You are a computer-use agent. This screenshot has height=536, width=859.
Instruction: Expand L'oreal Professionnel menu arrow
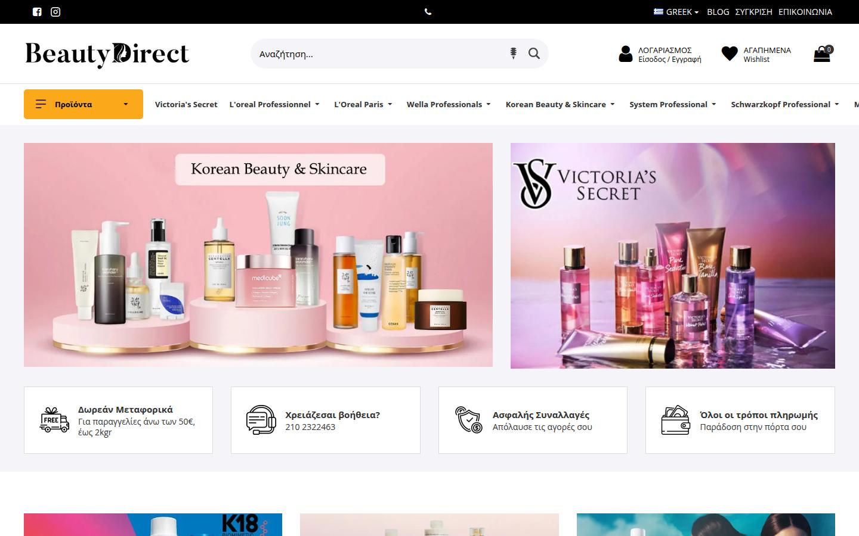tap(317, 104)
